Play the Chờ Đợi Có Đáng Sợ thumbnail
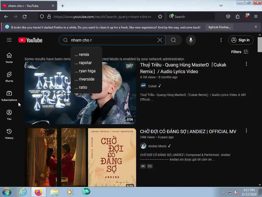Screen dimensions: 262x197 coord(80,157)
